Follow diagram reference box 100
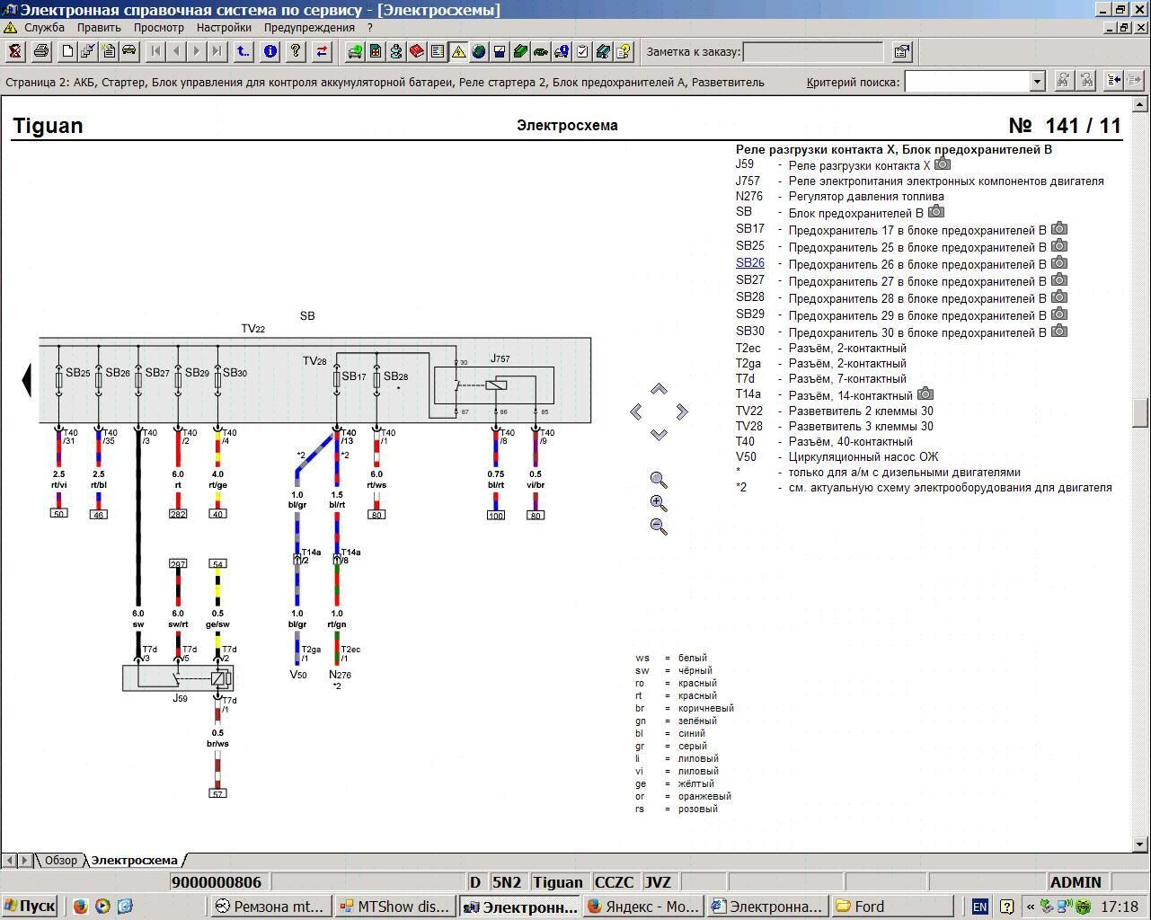The width and height of the screenshot is (1151, 920). coord(496,515)
